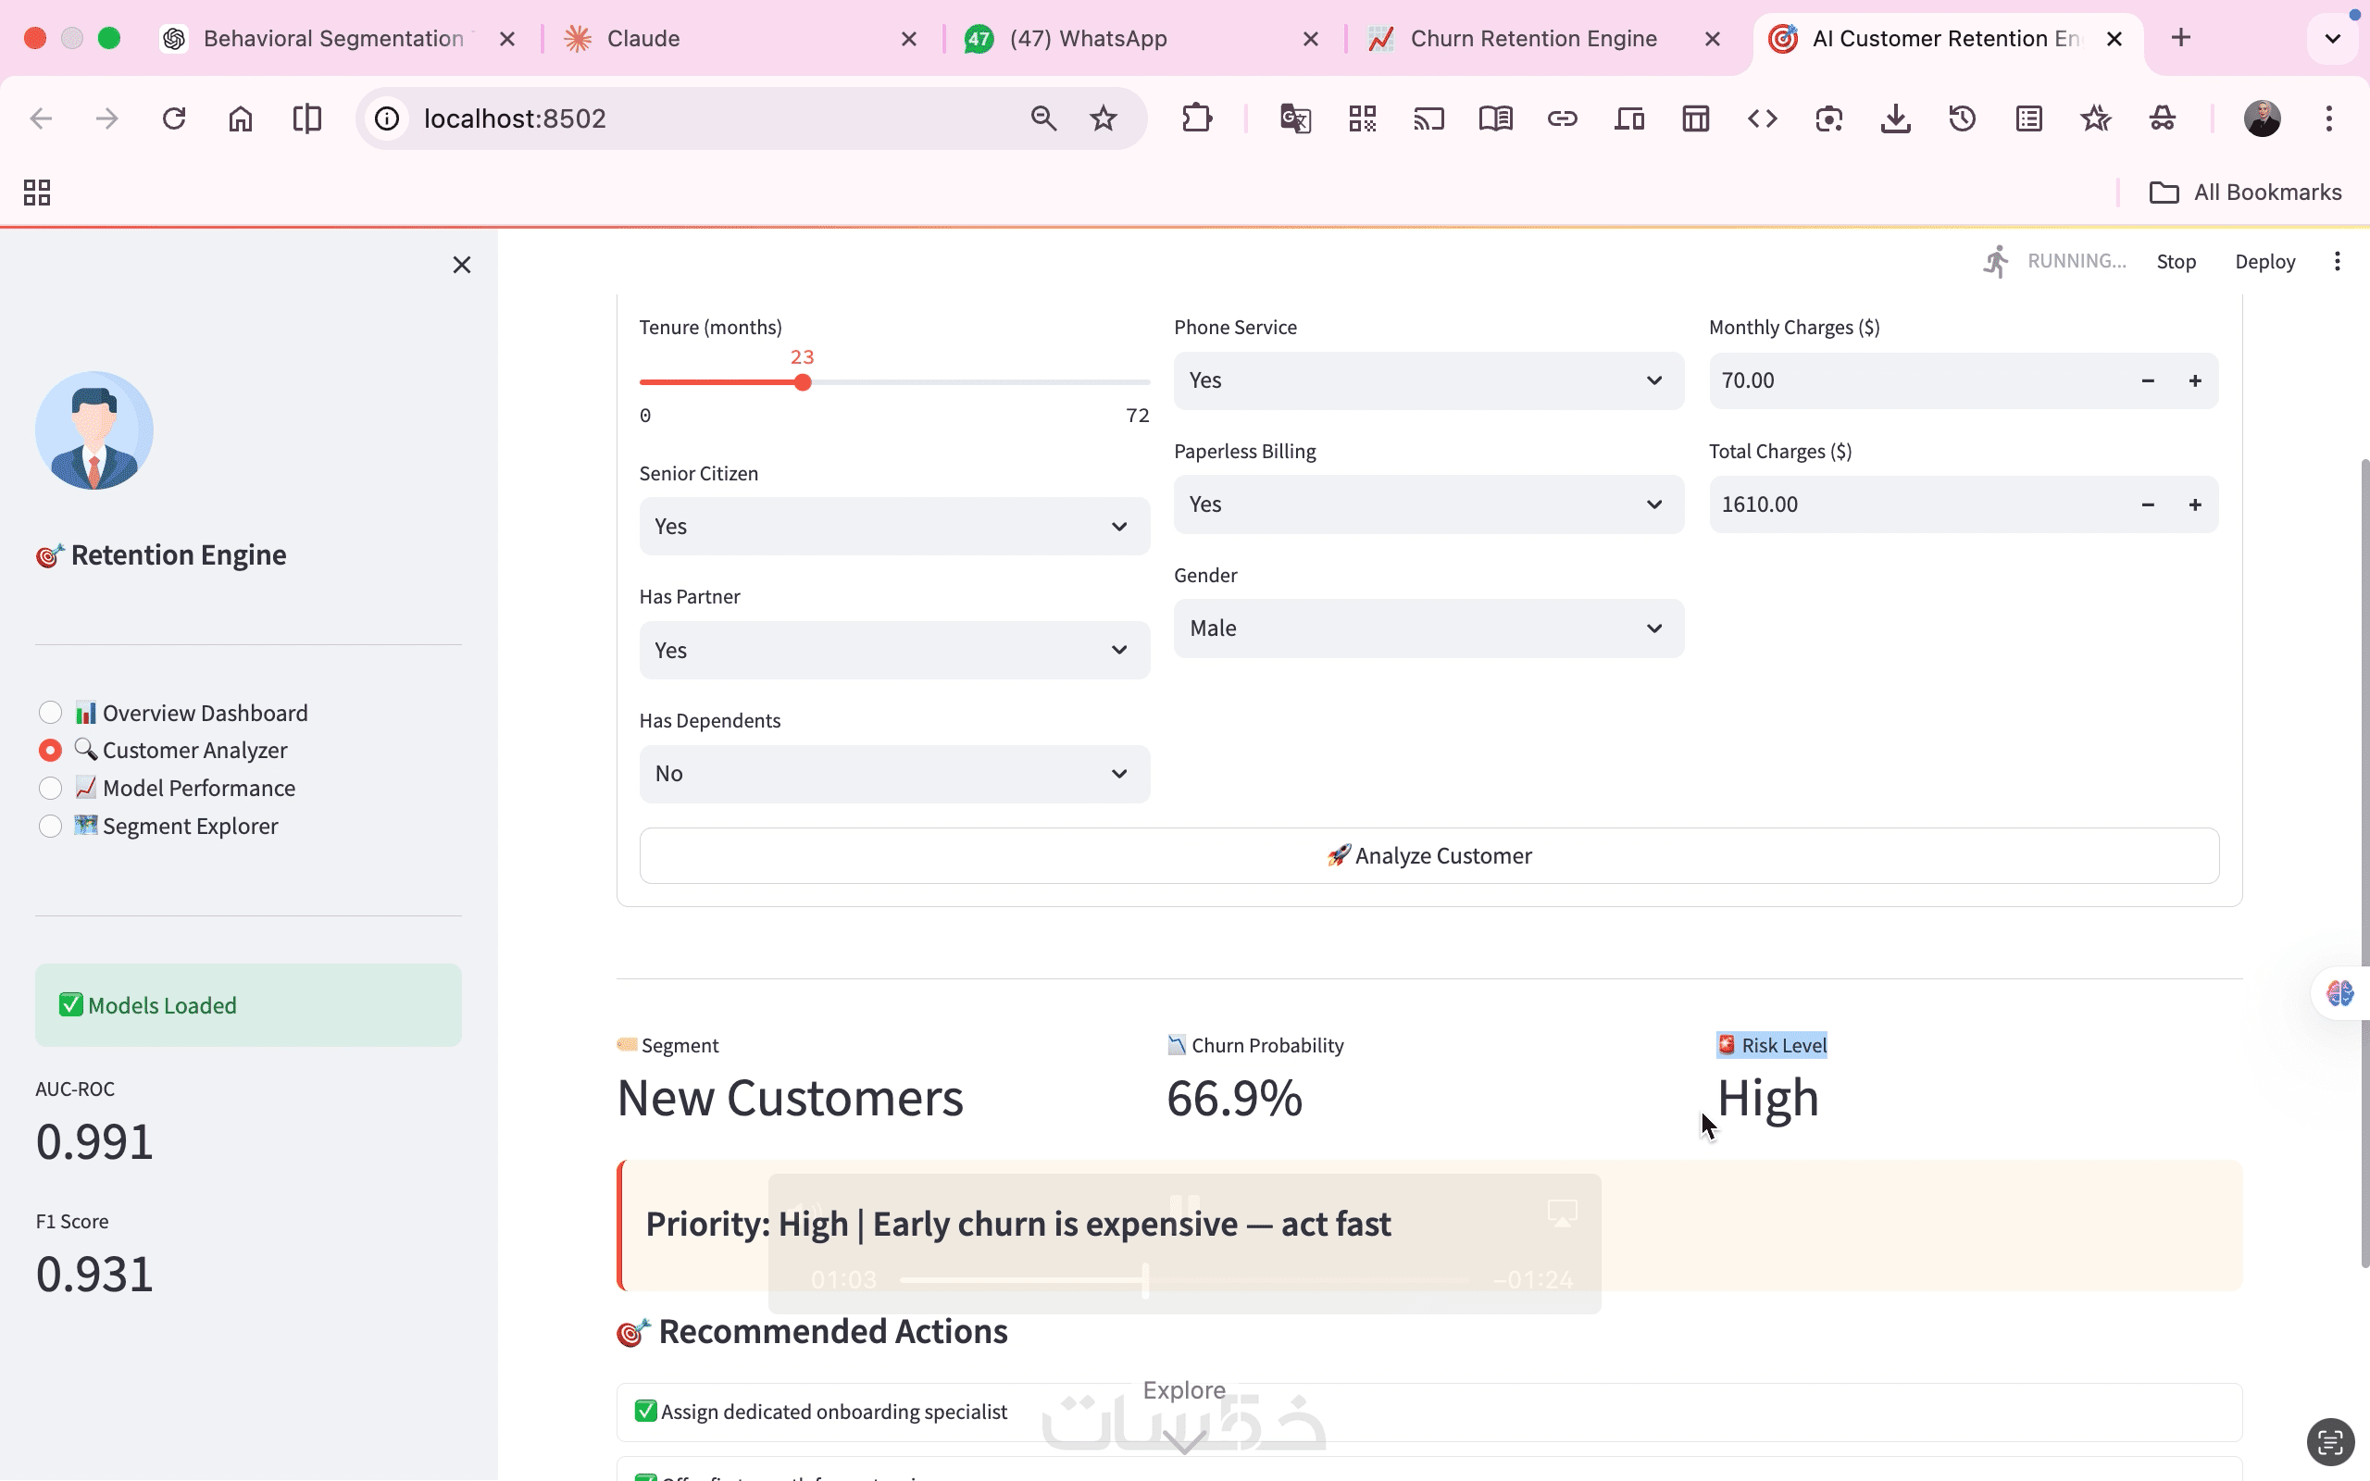The height and width of the screenshot is (1481, 2370).
Task: Click the home icon in browser toolbar
Action: [240, 118]
